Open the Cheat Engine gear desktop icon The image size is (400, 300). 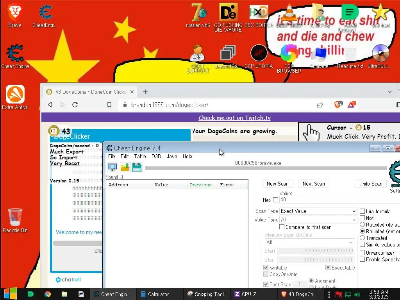pos(15,56)
